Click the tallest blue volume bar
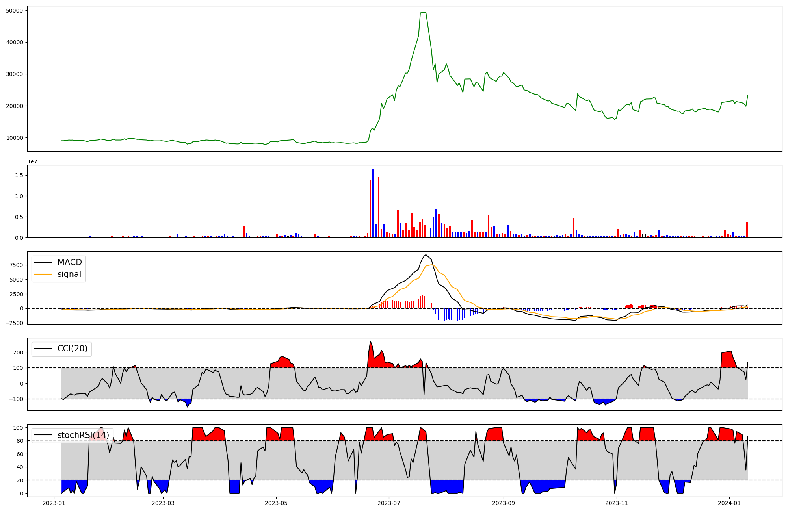Screen dimensions: 788x512 pyautogui.click(x=373, y=203)
